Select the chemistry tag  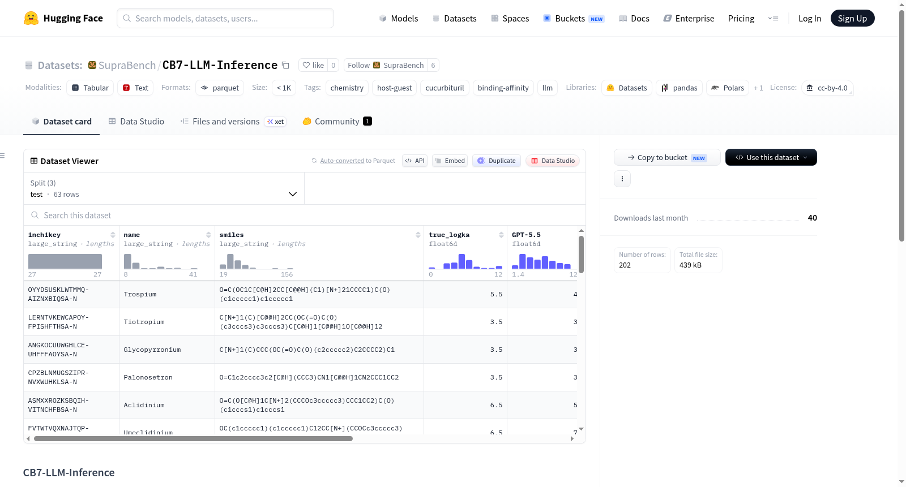click(x=347, y=88)
